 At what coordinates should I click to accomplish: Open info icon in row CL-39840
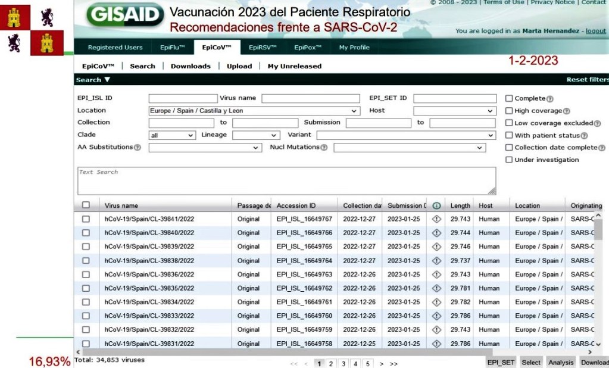436,233
